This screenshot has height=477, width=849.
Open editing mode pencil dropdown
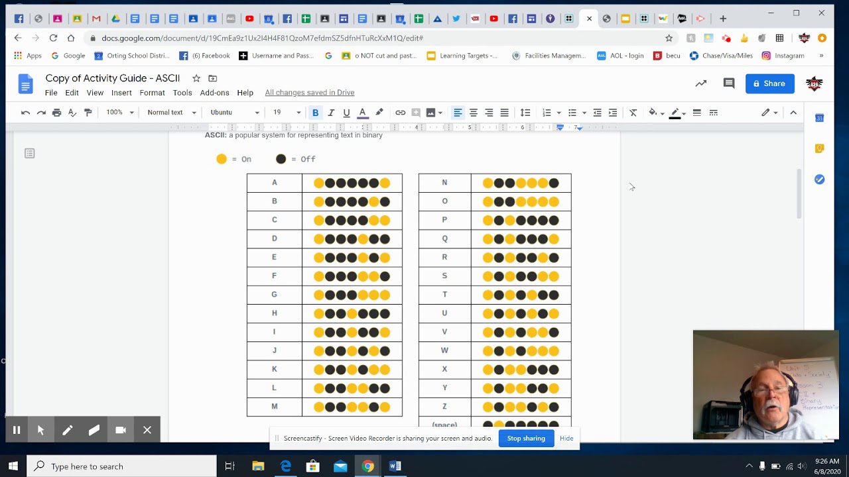tap(769, 113)
